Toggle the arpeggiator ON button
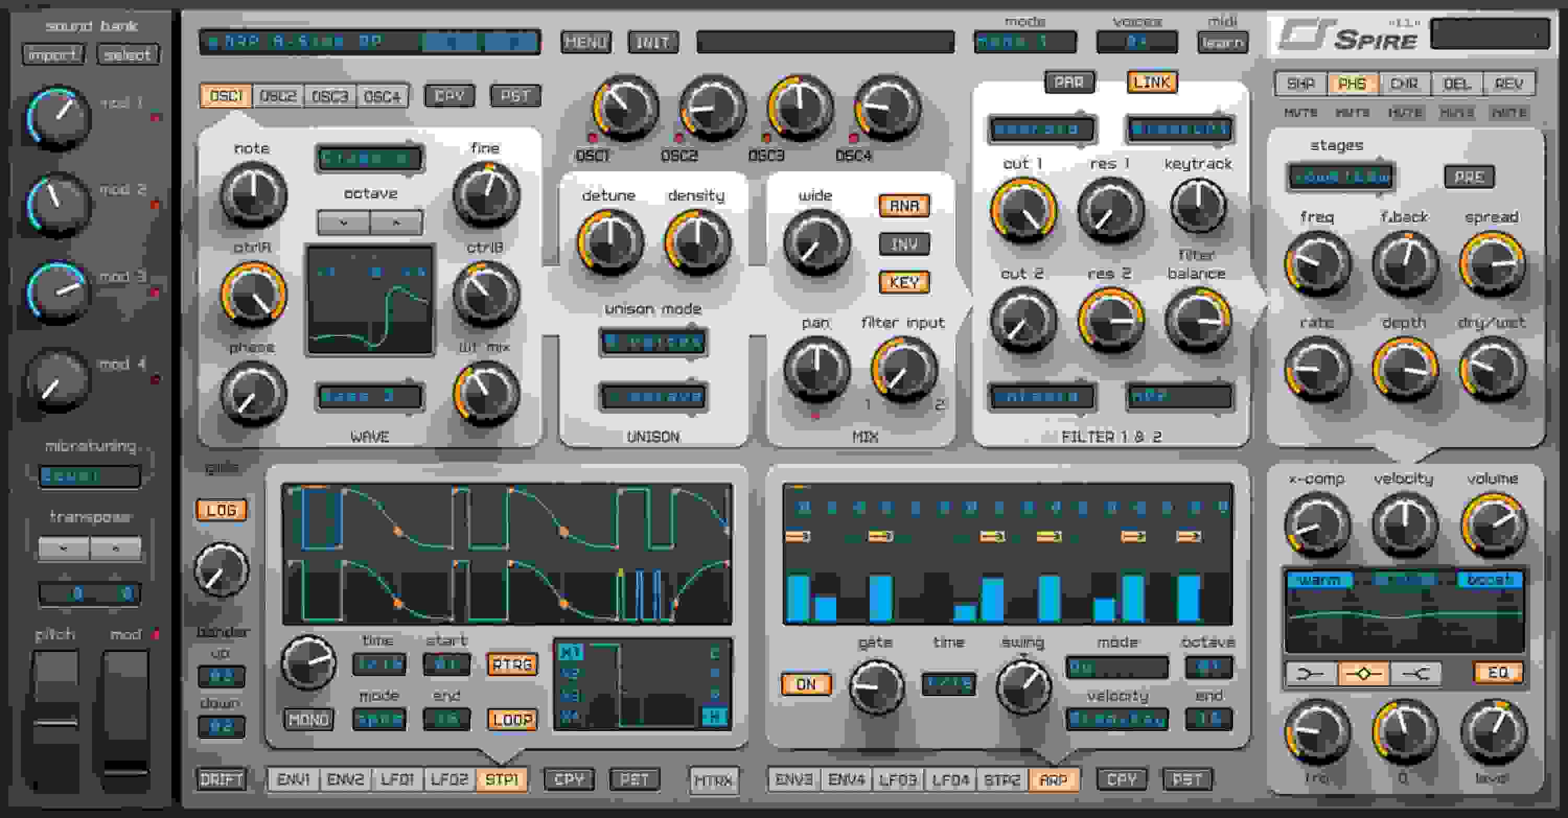 805,683
